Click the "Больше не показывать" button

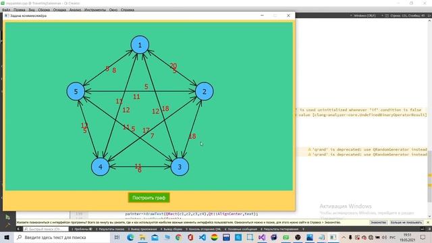pos(406,222)
